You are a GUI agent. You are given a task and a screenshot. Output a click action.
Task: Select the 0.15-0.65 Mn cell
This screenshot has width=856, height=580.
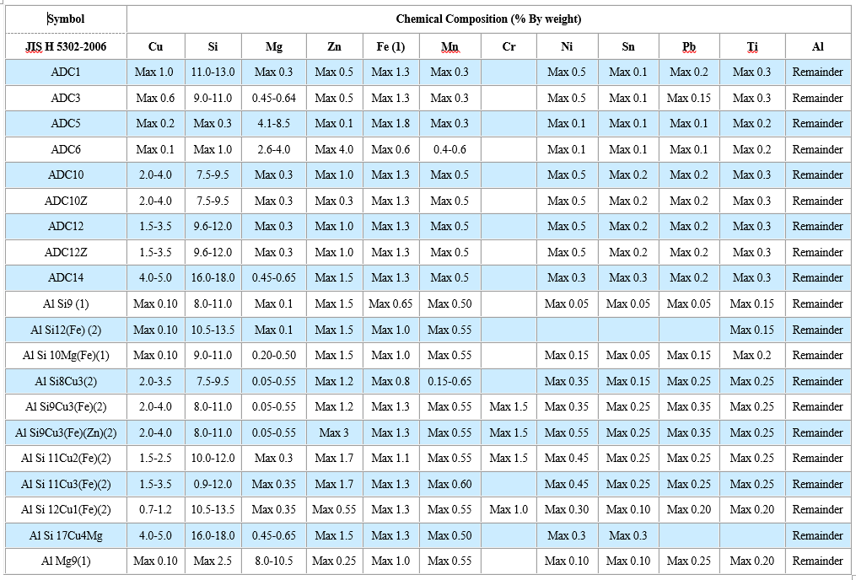[450, 382]
